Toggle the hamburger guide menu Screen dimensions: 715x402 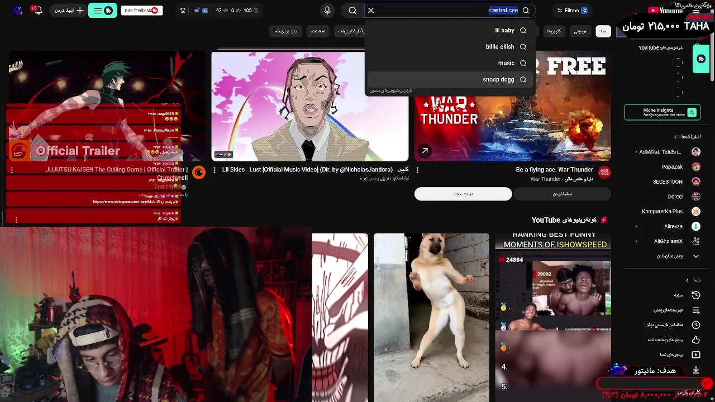696,10
